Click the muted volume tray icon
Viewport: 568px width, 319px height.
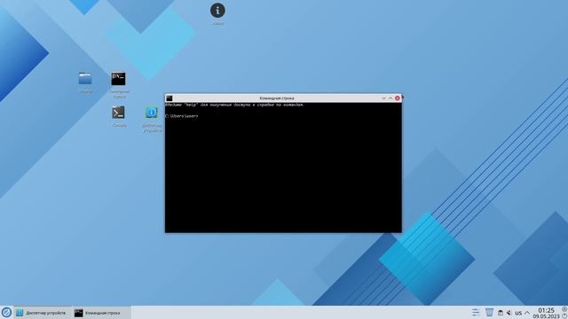click(509, 313)
